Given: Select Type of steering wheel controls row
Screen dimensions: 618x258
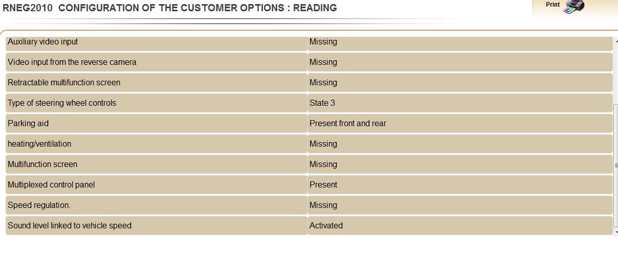Looking at the screenshot, I should (x=309, y=103).
